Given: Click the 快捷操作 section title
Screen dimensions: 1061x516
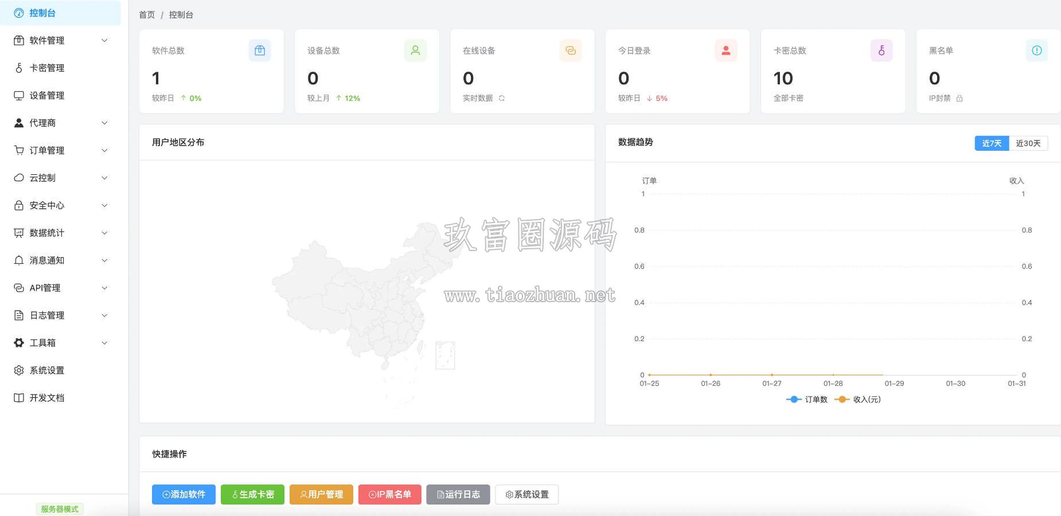Looking at the screenshot, I should 169,454.
